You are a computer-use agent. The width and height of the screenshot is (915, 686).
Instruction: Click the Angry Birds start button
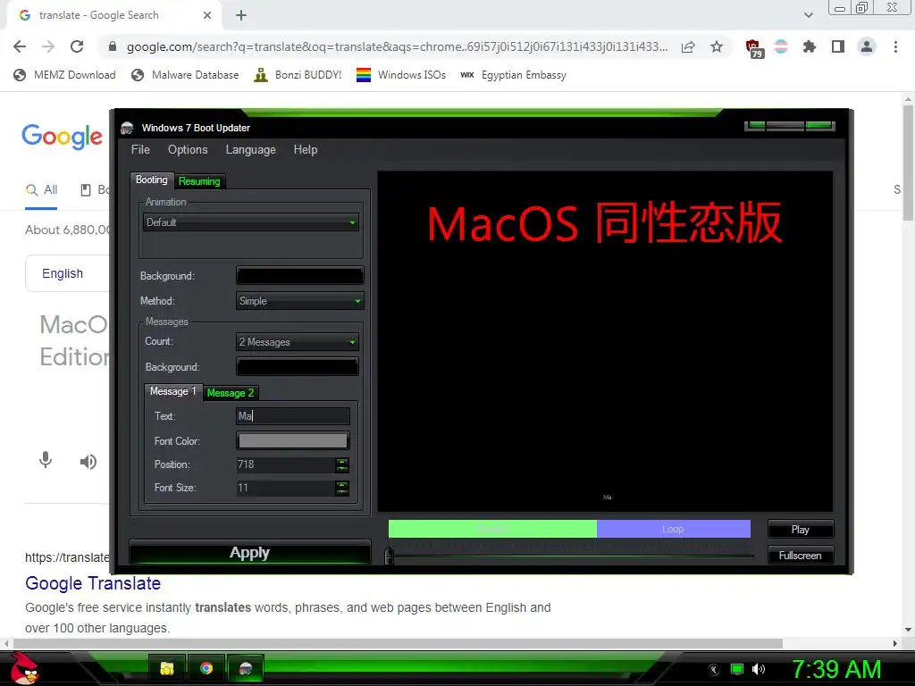[23, 668]
